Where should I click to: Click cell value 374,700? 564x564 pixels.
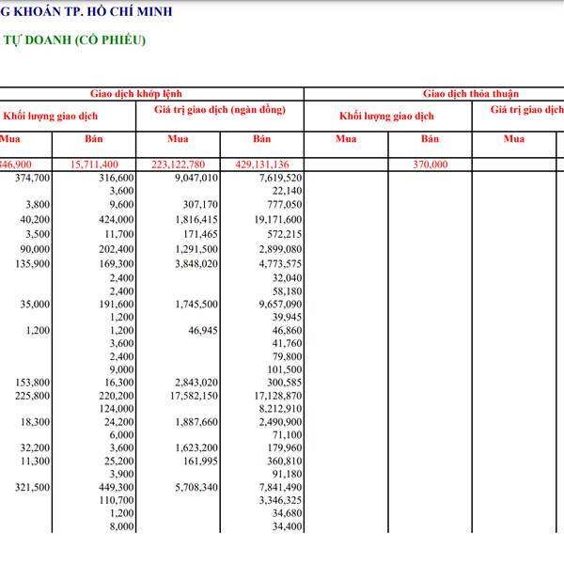point(33,178)
